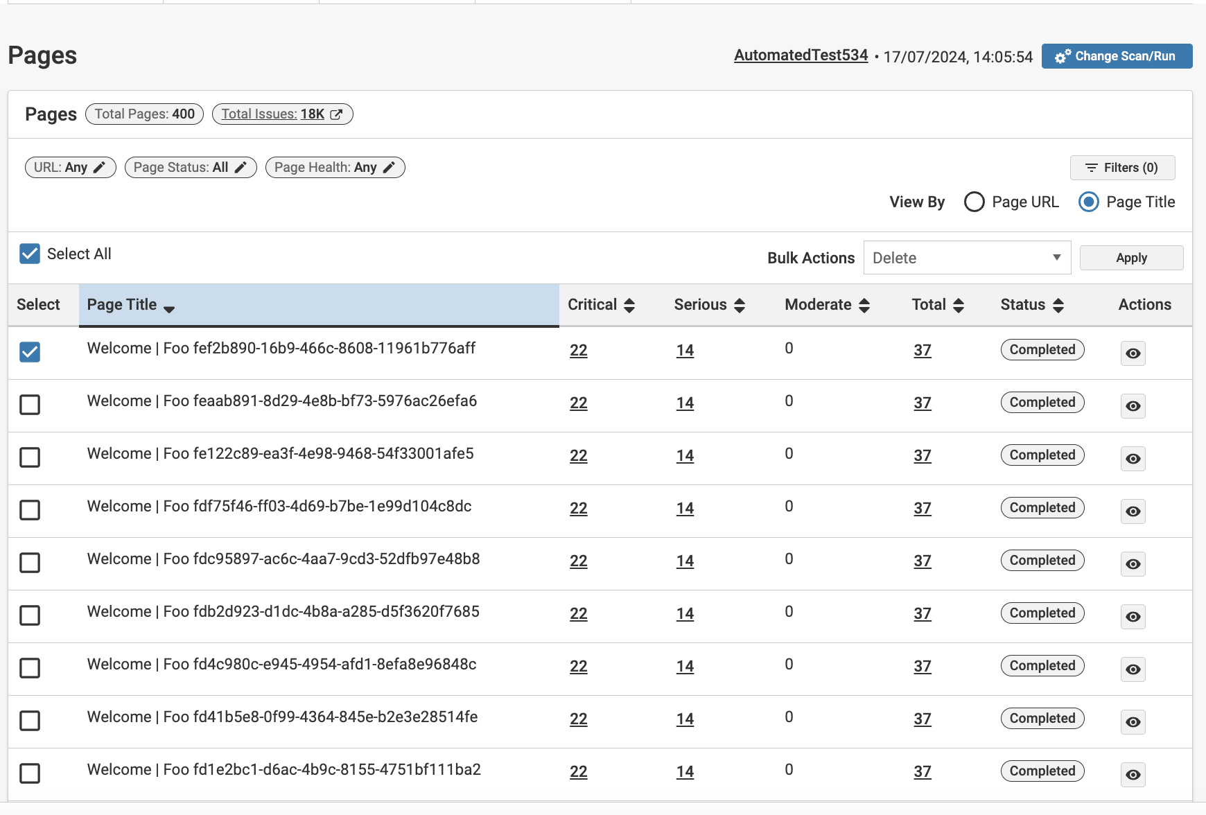Open view icon for Foo fdb2d923 row
1206x815 pixels.
click(x=1133, y=617)
